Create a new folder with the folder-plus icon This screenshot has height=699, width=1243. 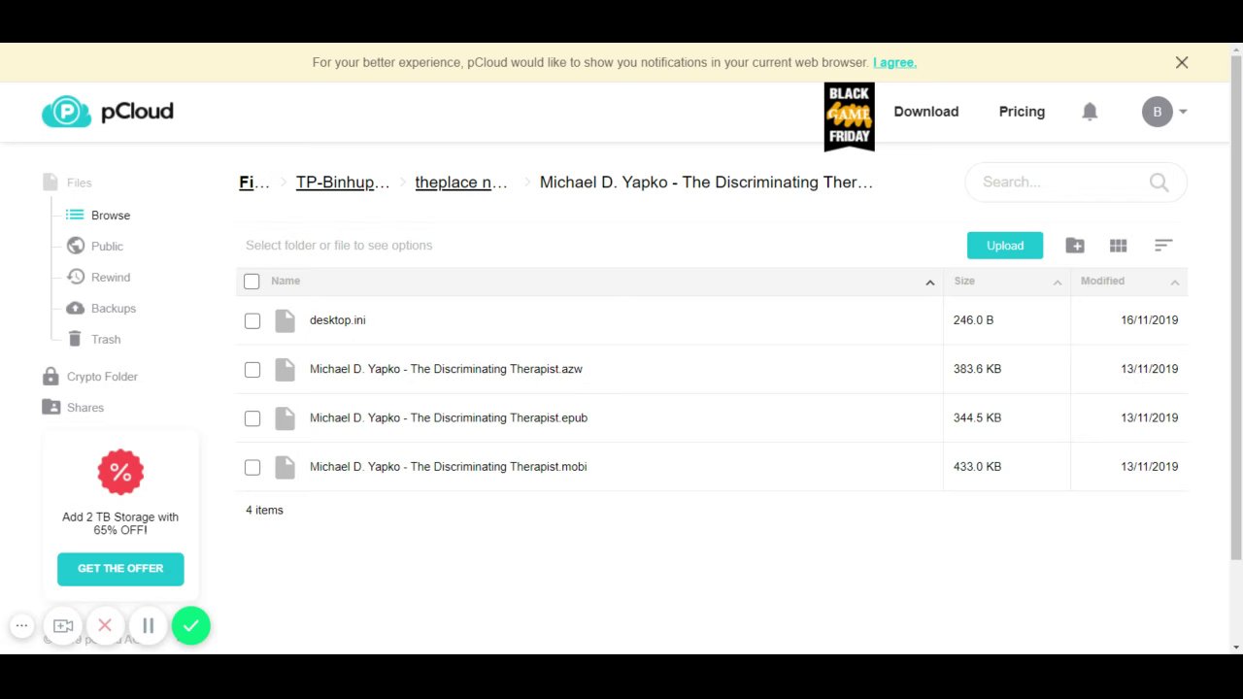[1075, 246]
